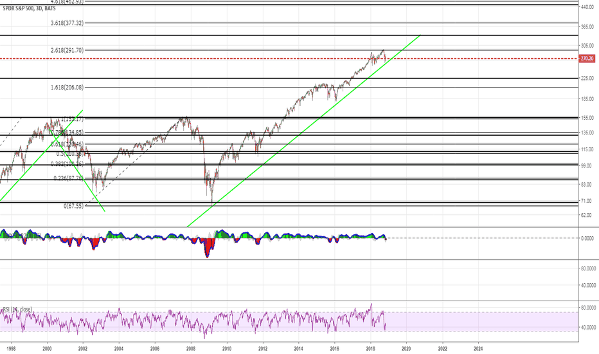The image size is (599, 354).
Task: Click the 2002 time axis label
Action: [x=83, y=349]
